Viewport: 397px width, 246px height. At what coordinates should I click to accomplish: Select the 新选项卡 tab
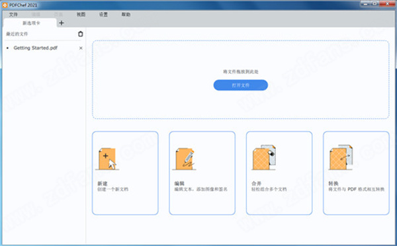pos(31,23)
